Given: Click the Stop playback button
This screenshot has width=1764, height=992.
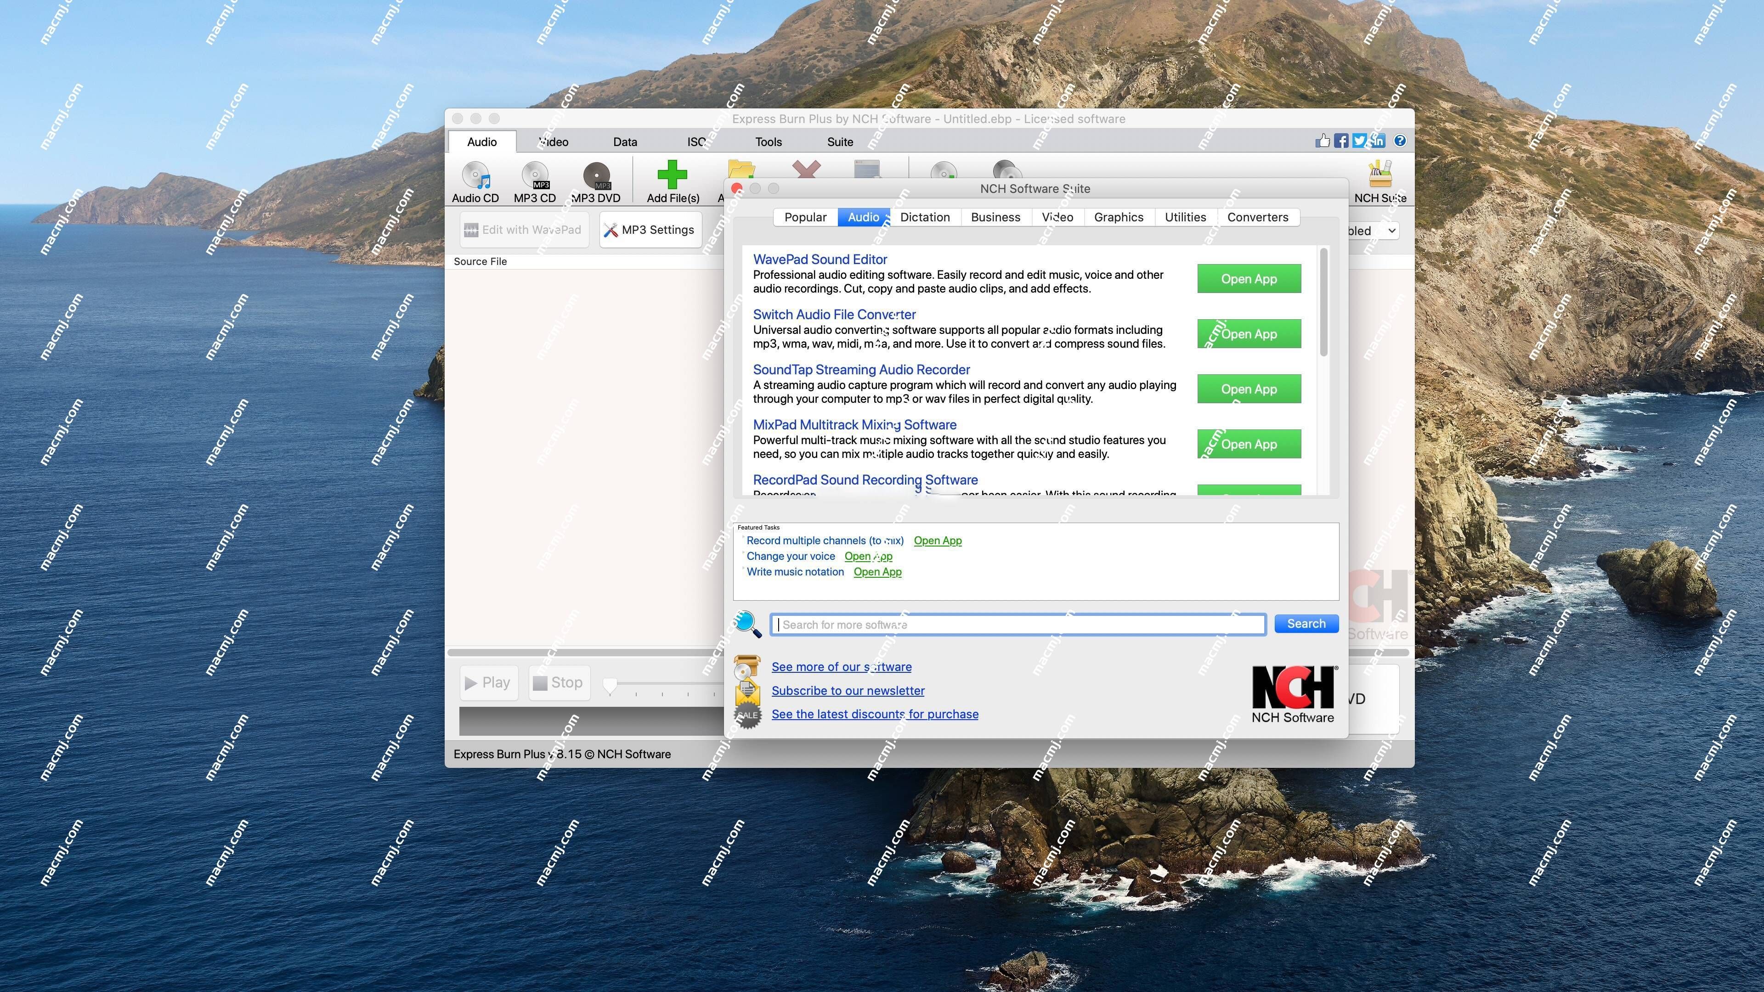Looking at the screenshot, I should (559, 682).
